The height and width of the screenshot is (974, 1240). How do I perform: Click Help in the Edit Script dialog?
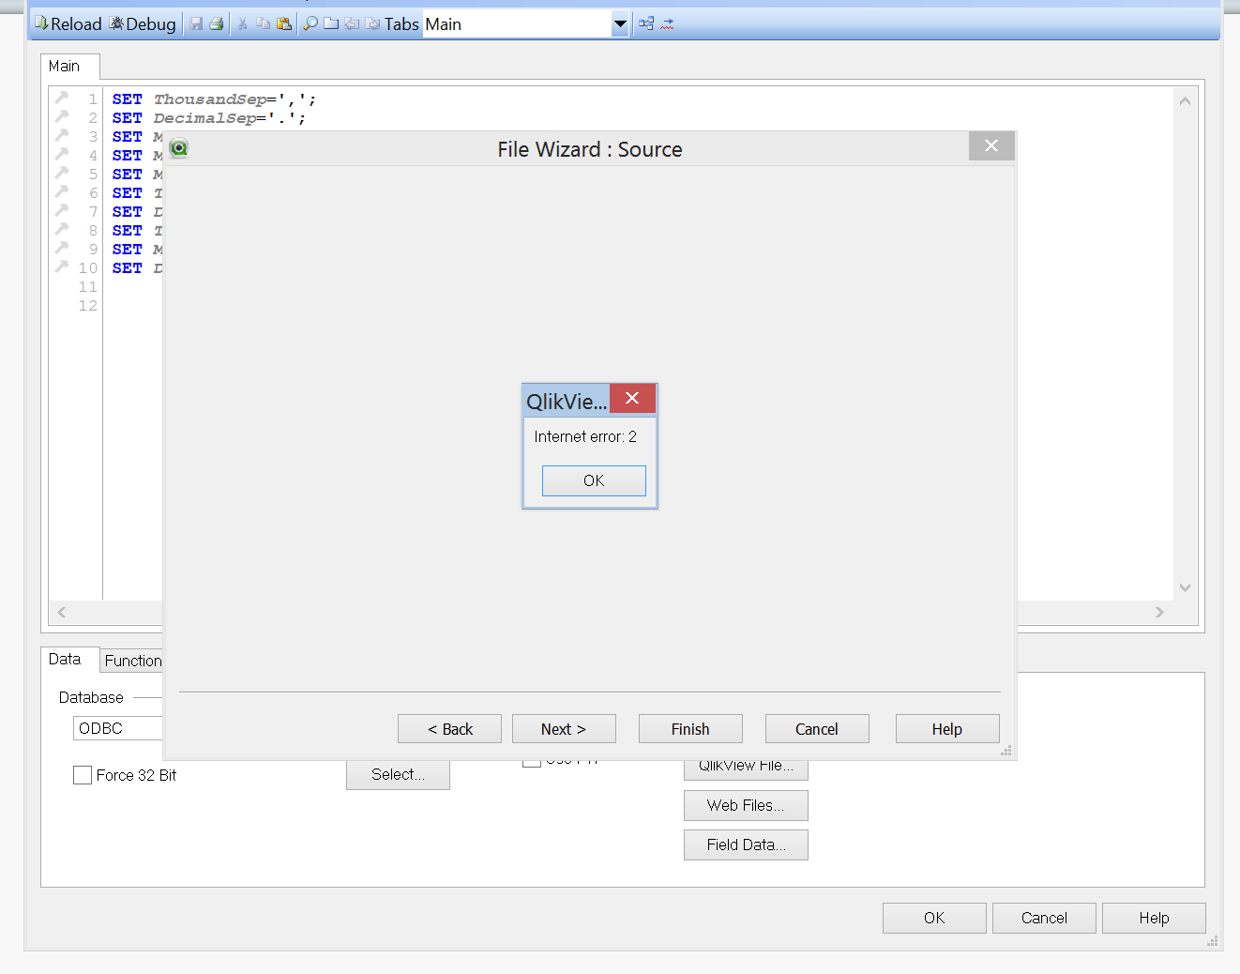[x=1154, y=918]
